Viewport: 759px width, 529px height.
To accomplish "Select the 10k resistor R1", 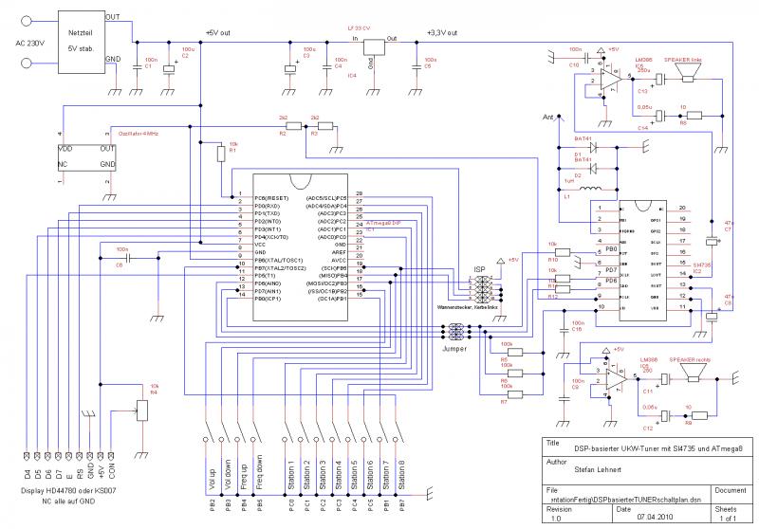I will click(220, 150).
